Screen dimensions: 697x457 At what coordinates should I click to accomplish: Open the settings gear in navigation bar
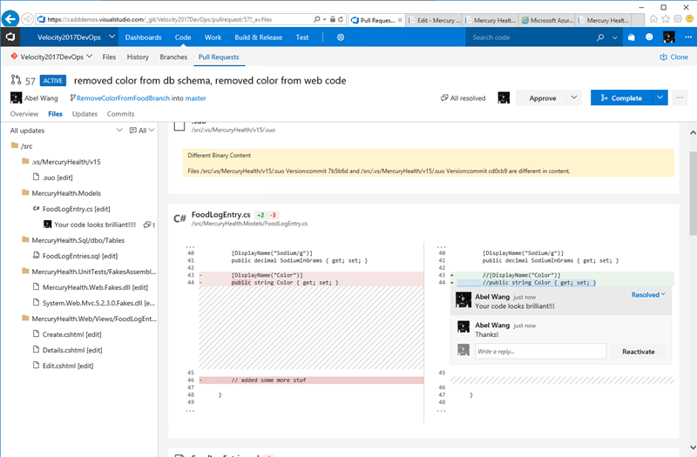(341, 37)
